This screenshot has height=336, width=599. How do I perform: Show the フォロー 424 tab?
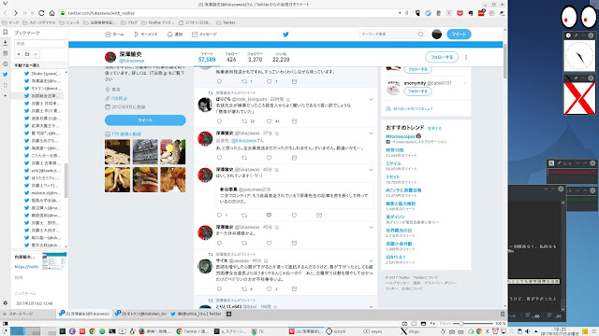tap(231, 57)
